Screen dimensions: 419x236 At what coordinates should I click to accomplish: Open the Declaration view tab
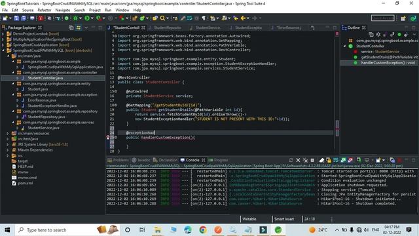coord(165,160)
